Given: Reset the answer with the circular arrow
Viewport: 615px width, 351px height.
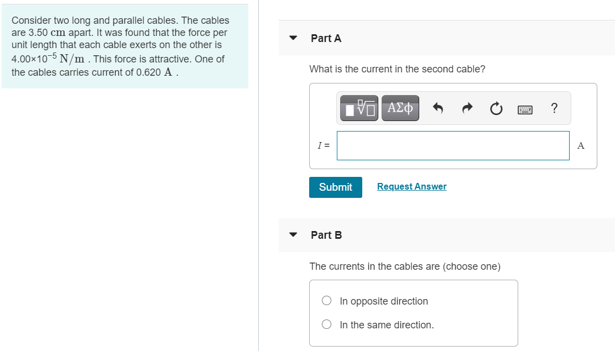Looking at the screenshot, I should point(496,109).
